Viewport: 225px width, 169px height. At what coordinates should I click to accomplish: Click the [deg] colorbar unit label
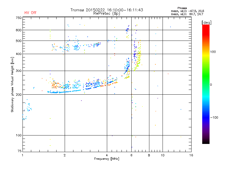tap(206, 23)
